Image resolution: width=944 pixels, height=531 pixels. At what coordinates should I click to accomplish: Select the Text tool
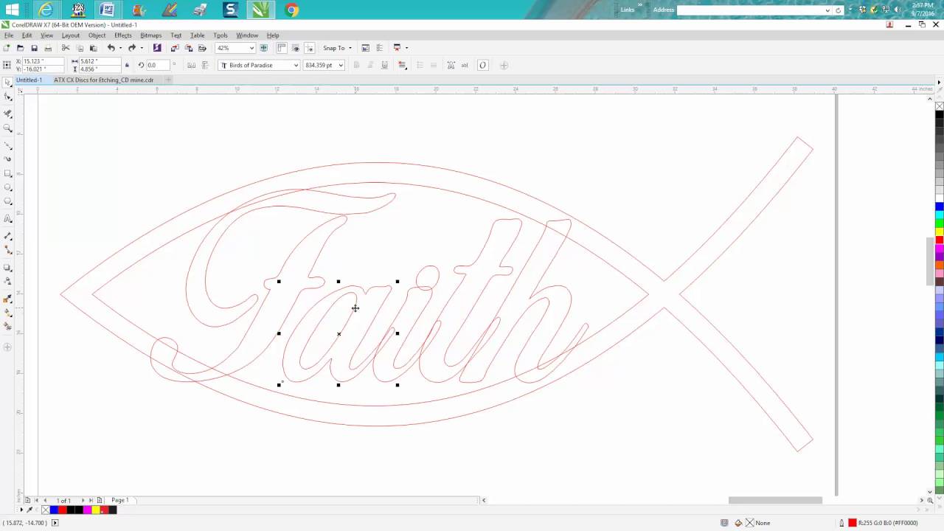click(8, 218)
